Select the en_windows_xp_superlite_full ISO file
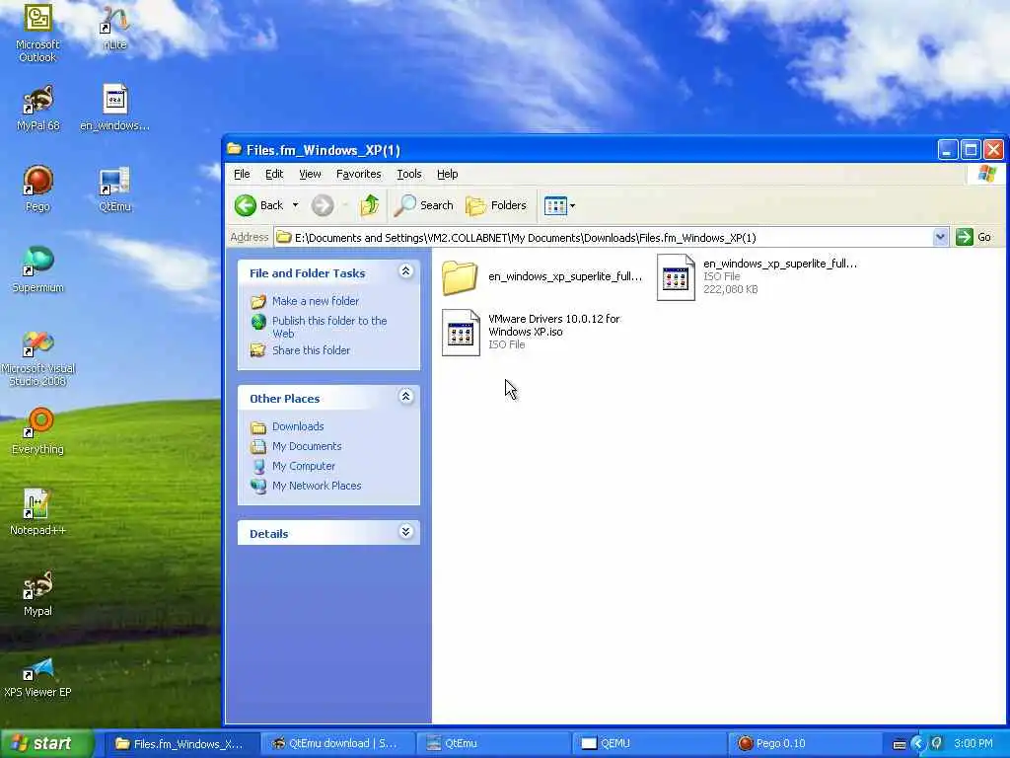 [757, 277]
